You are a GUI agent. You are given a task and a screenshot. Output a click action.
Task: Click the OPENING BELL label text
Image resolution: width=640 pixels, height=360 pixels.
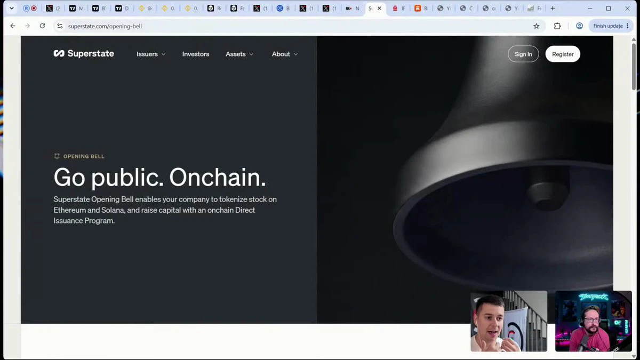(x=84, y=156)
